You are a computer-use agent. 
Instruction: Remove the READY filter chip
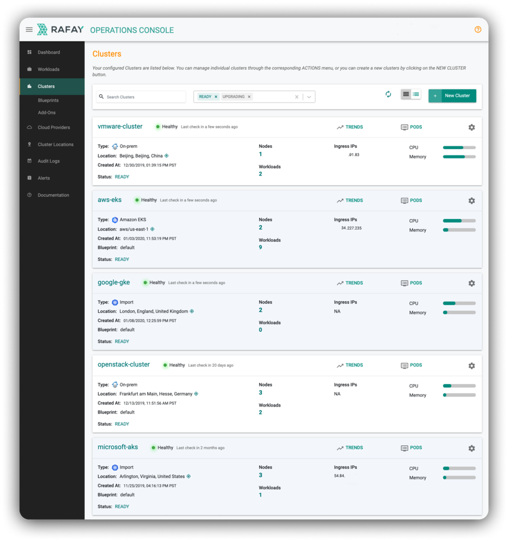click(216, 97)
